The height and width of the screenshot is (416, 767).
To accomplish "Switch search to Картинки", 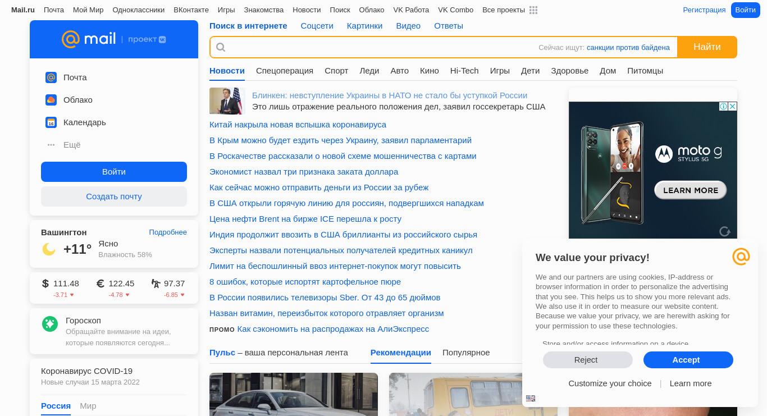I will 365,26.
